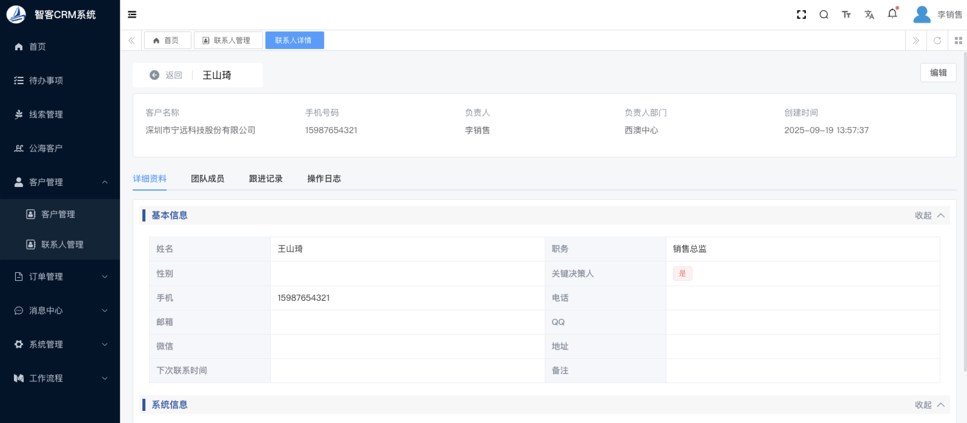Expand the 系统管理 sidebar menu

pos(60,344)
